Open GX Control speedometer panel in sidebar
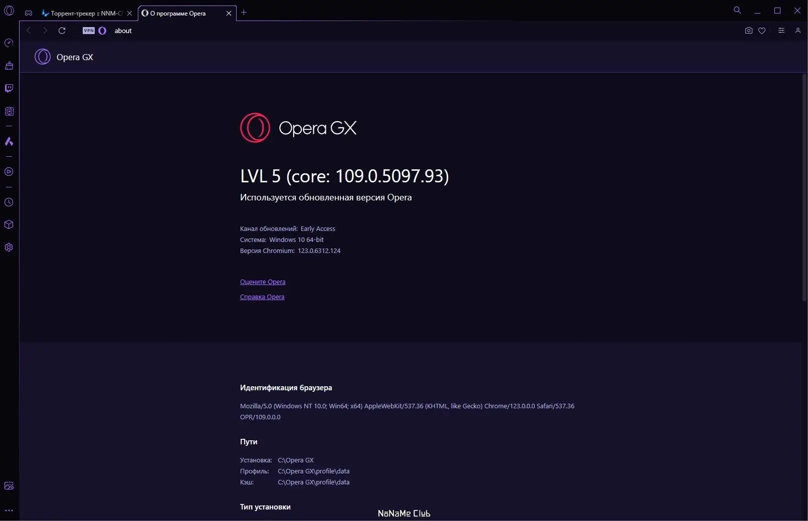 point(9,43)
